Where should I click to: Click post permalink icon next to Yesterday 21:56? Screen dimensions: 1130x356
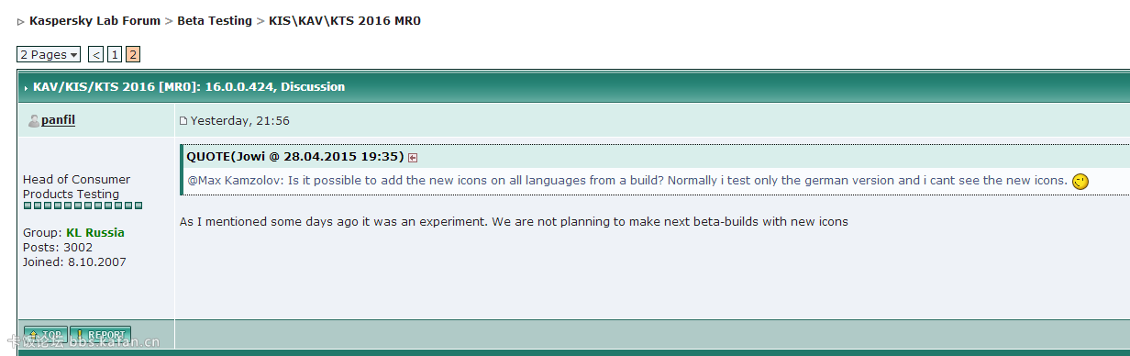pos(183,121)
